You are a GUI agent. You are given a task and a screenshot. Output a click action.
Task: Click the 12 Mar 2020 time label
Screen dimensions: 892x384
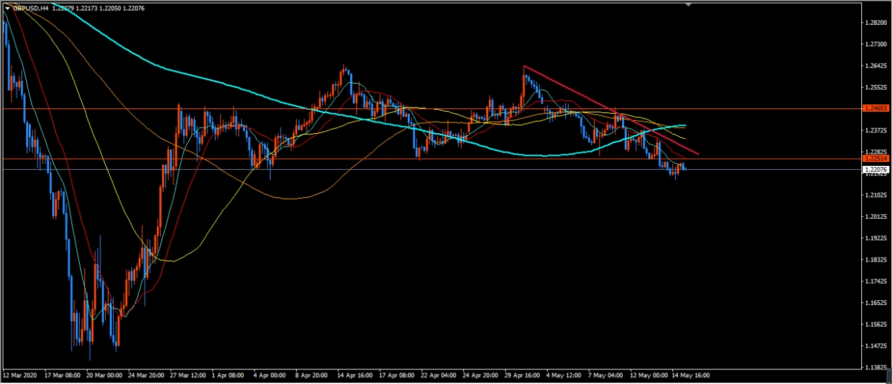21,375
